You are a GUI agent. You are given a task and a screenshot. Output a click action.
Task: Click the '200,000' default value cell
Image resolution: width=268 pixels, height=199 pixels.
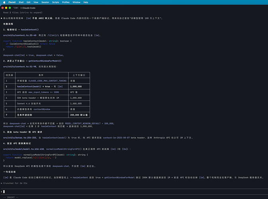[x=79, y=115]
